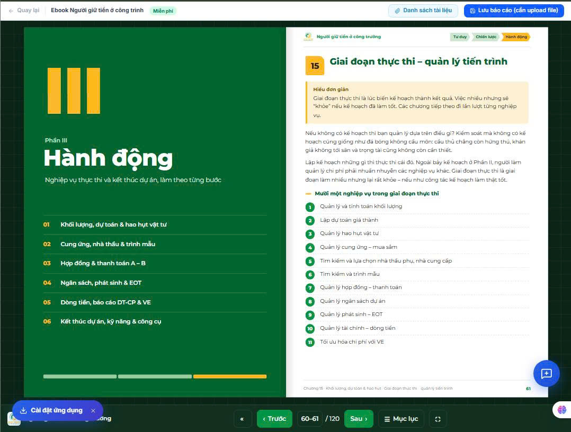Open section 03 Hợp đồng & thanh toán
Screen dimensions: 571x432
pos(155,263)
